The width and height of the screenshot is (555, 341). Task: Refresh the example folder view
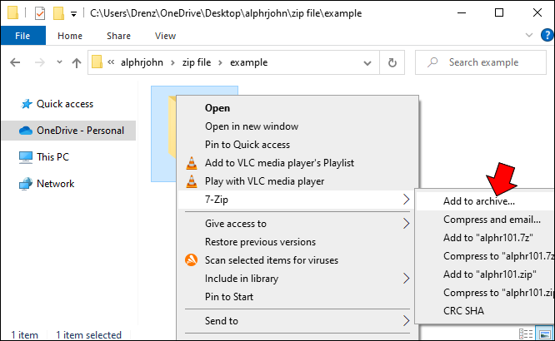[x=392, y=62]
